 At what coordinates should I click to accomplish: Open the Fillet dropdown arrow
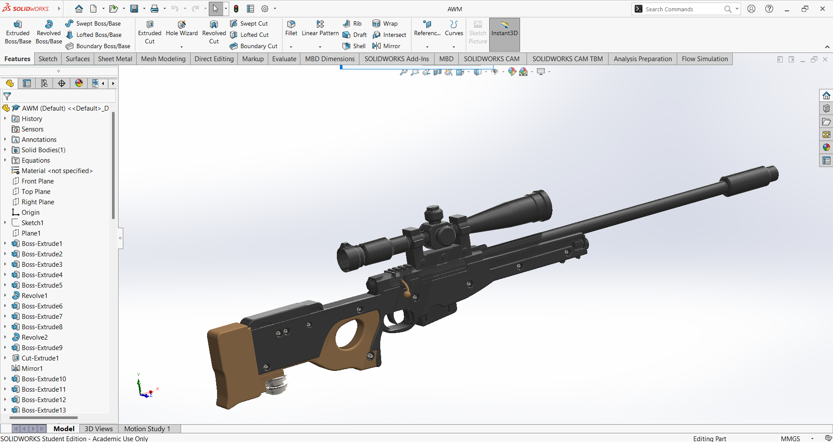[291, 47]
